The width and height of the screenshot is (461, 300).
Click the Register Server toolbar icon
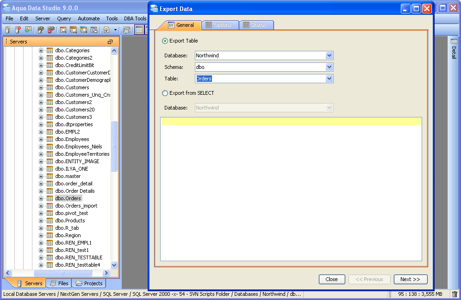pyautogui.click(x=8, y=30)
